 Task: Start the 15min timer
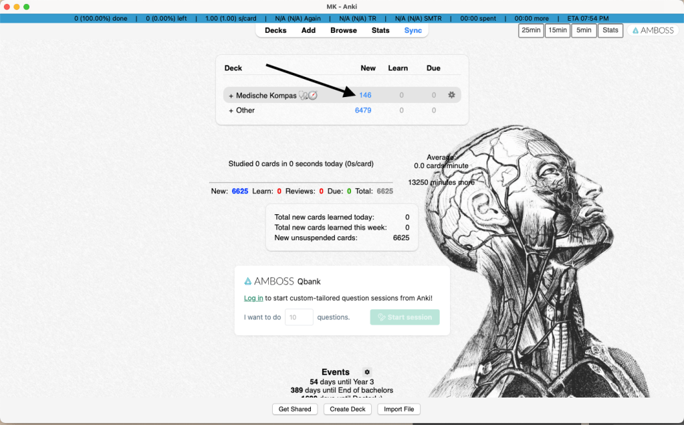point(557,30)
